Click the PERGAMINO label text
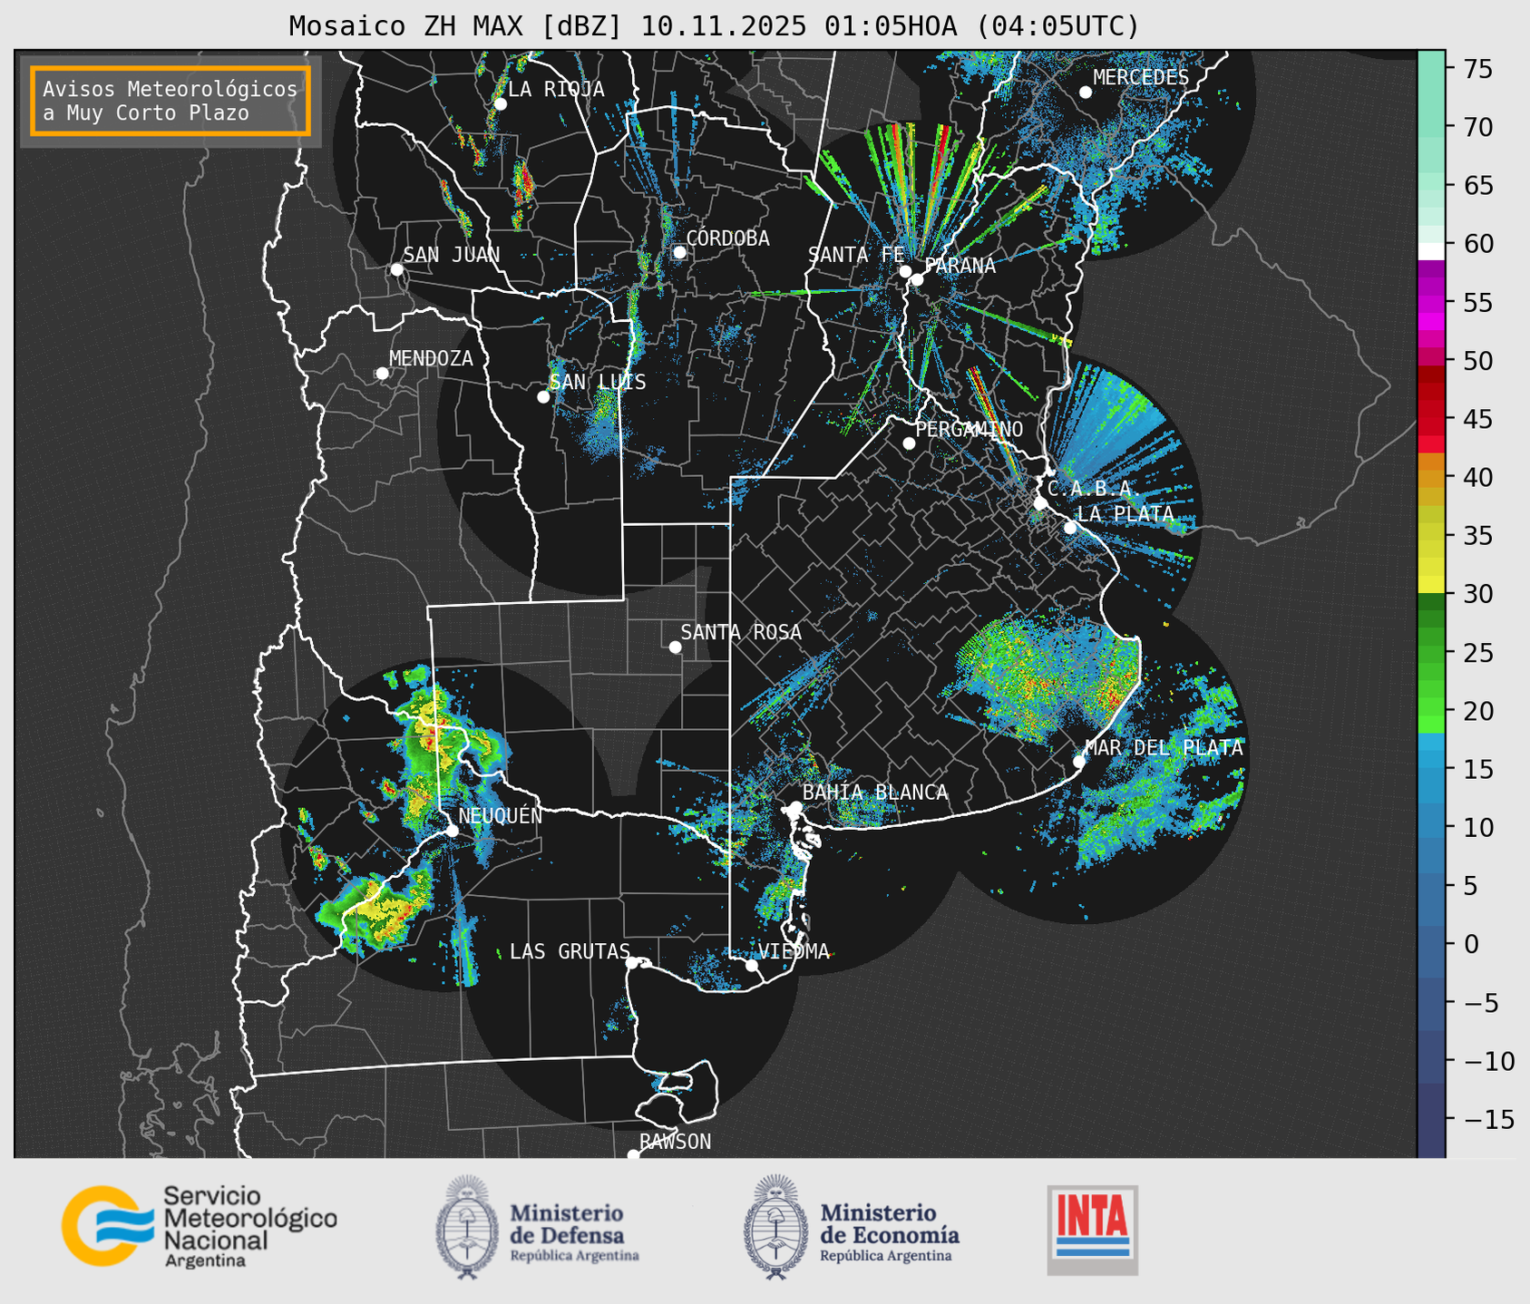1530x1304 pixels. point(970,429)
